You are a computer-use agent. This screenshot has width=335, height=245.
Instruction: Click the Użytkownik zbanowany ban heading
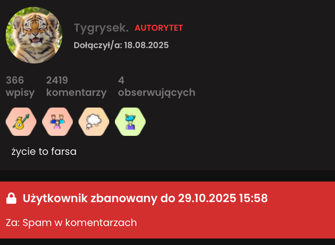point(145,198)
